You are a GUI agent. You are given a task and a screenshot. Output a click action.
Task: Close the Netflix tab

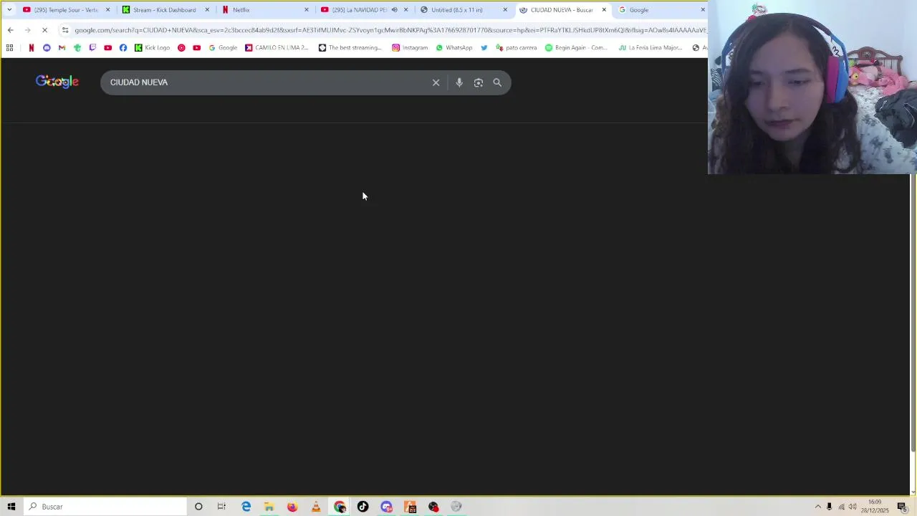[x=307, y=10]
